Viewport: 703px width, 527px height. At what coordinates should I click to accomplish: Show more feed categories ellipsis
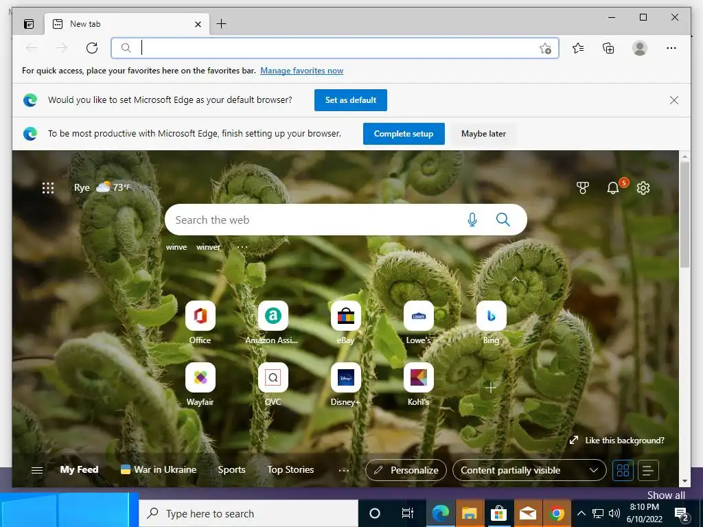[343, 470]
